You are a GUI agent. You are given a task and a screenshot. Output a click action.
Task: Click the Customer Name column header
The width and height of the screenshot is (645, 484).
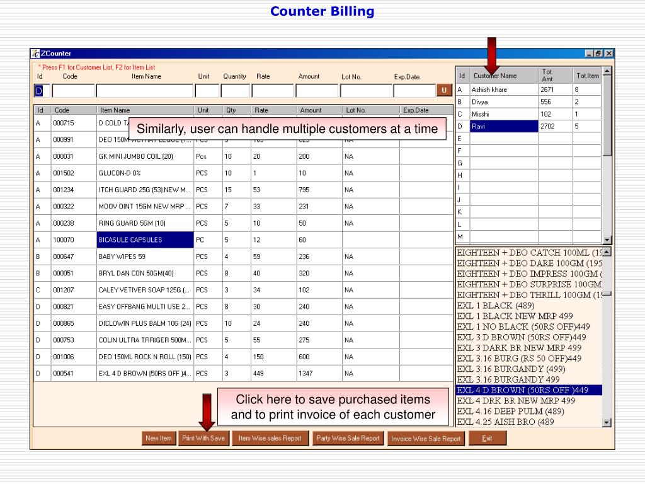point(504,76)
